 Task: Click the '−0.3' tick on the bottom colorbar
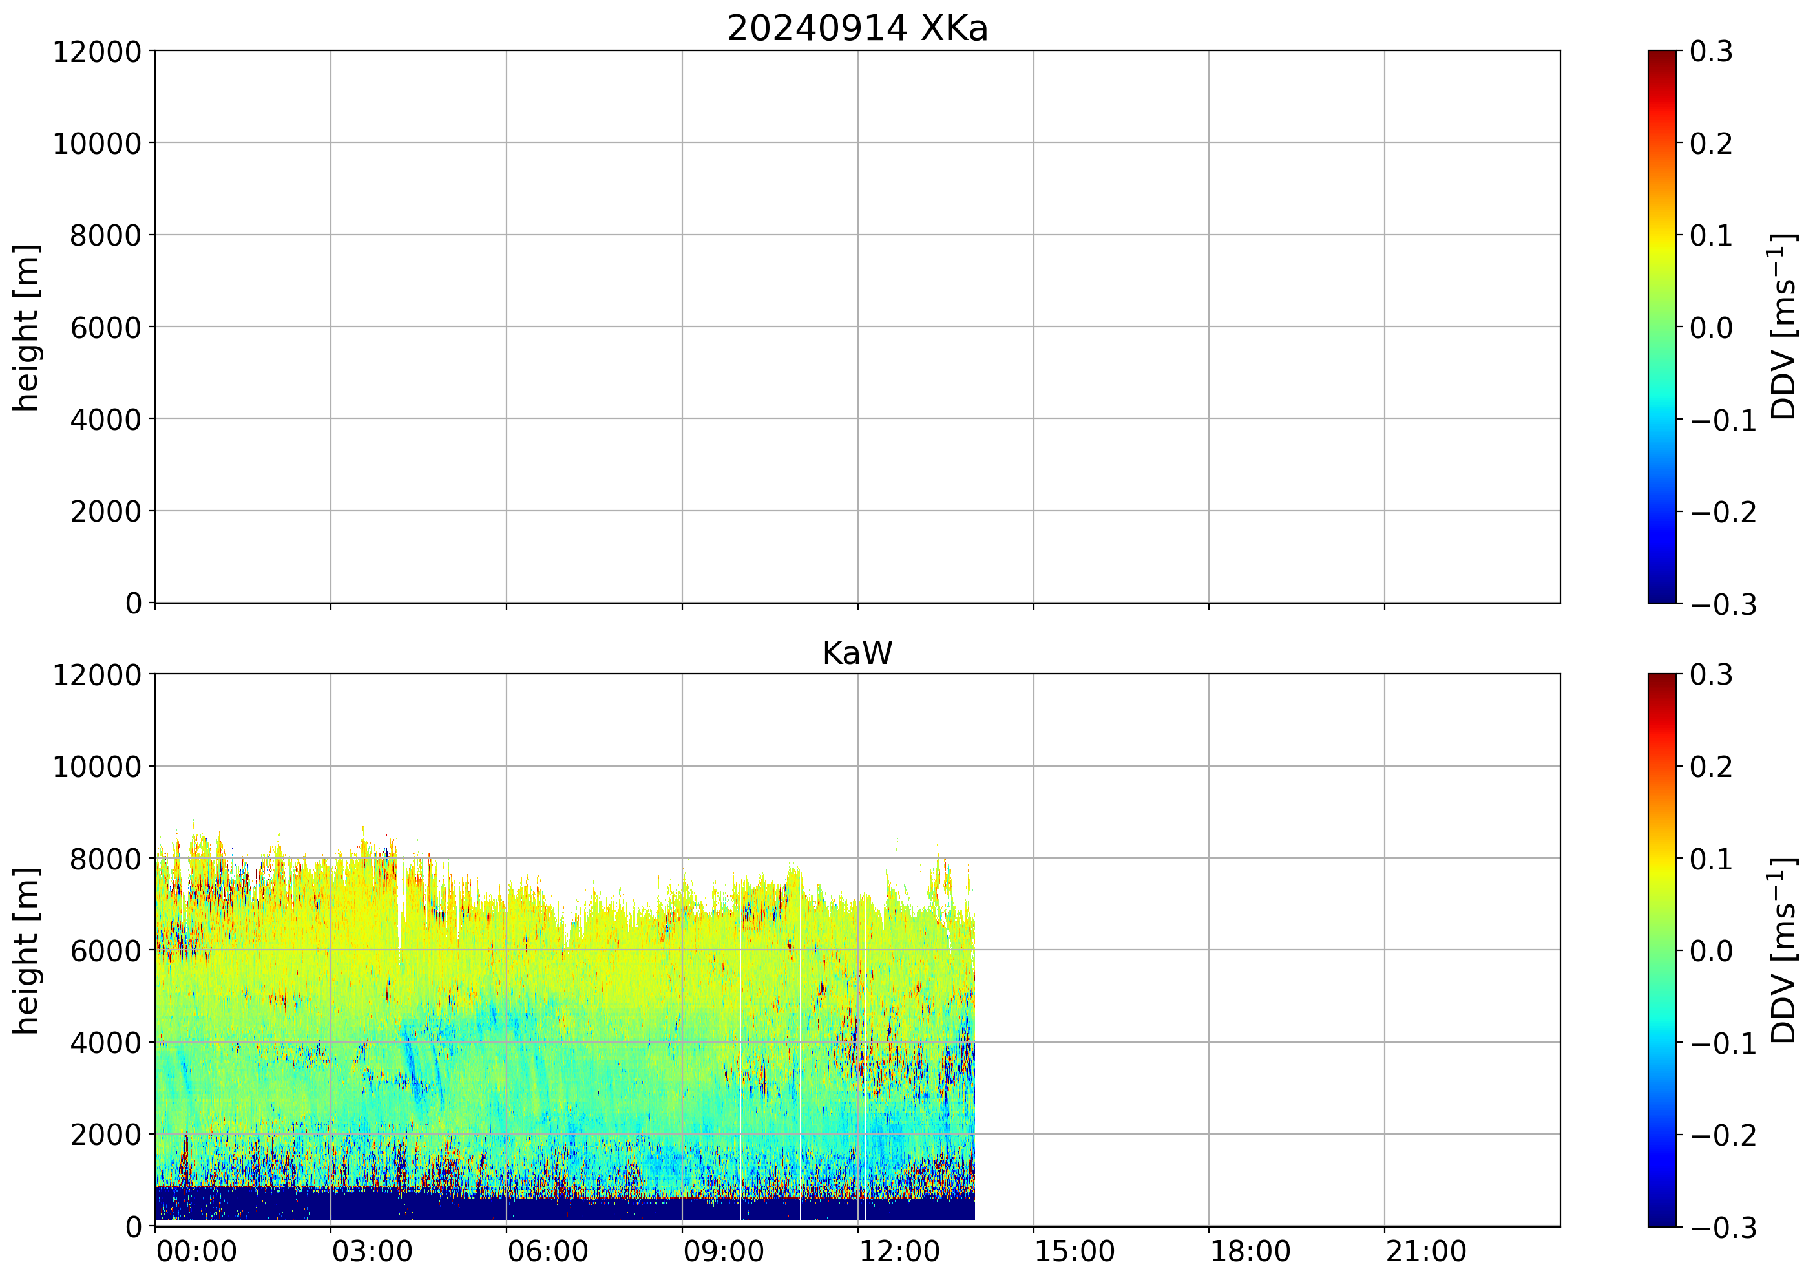coord(1723,1228)
